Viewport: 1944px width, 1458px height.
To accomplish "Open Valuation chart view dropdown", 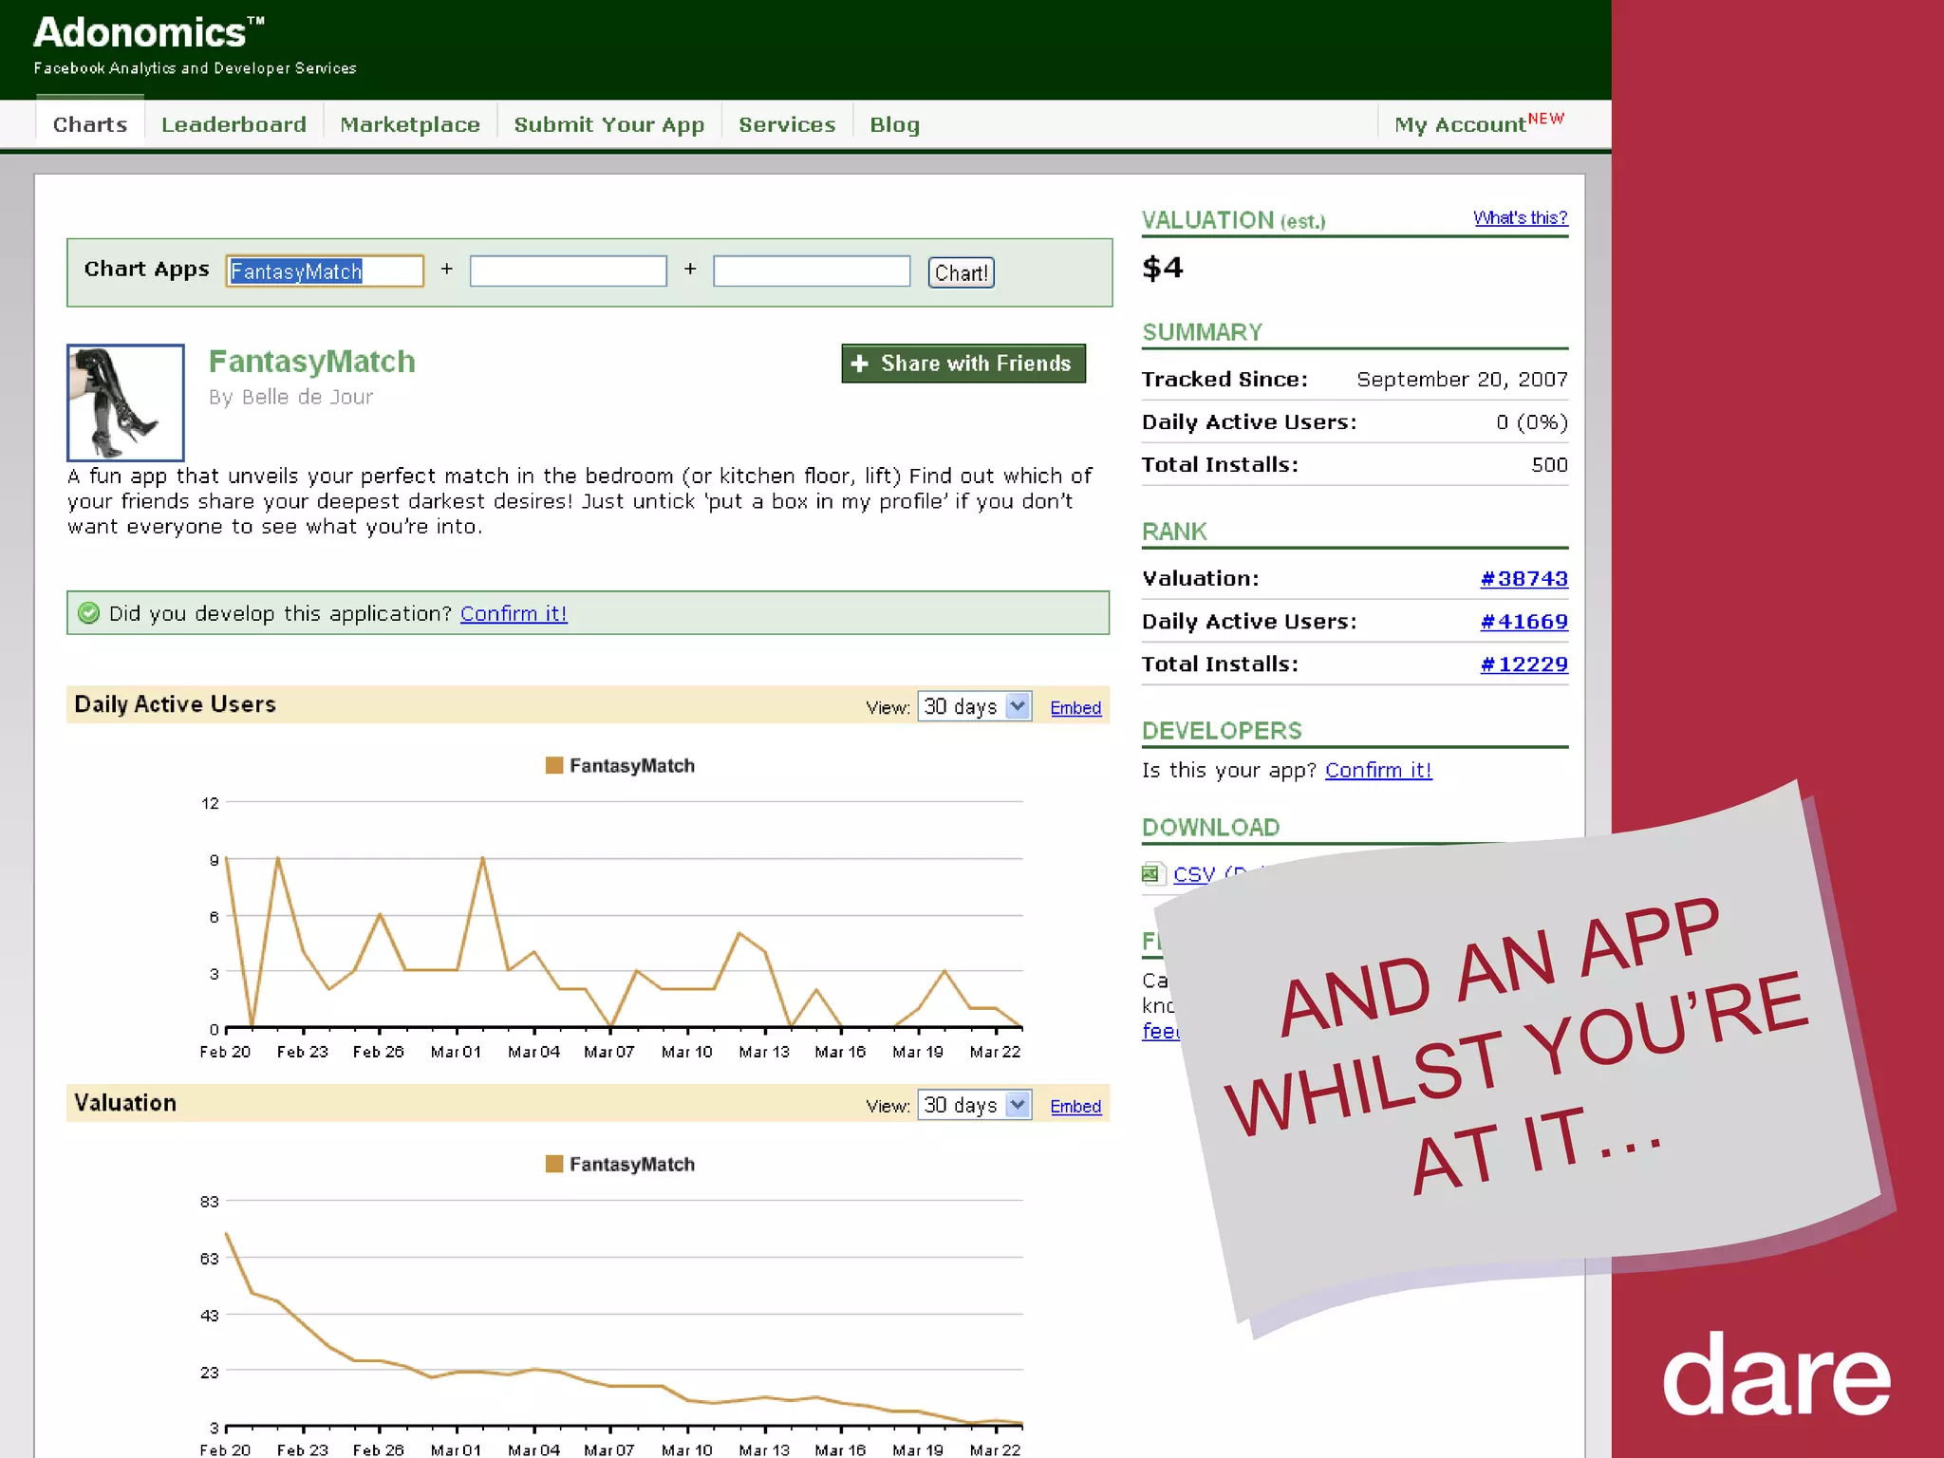I will [x=974, y=1105].
